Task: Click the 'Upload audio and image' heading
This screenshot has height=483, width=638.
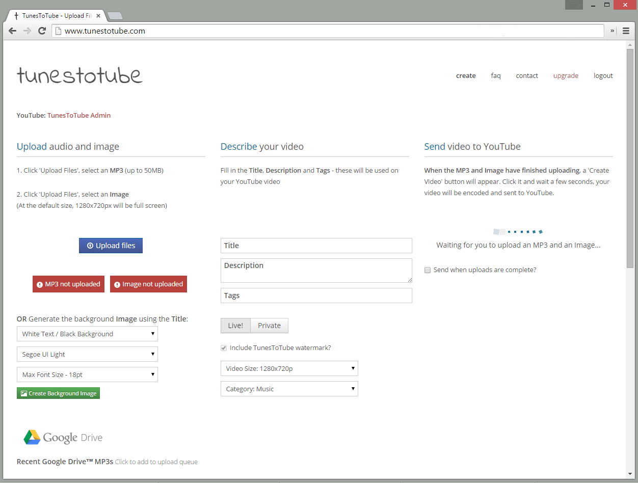Action: pyautogui.click(x=68, y=147)
